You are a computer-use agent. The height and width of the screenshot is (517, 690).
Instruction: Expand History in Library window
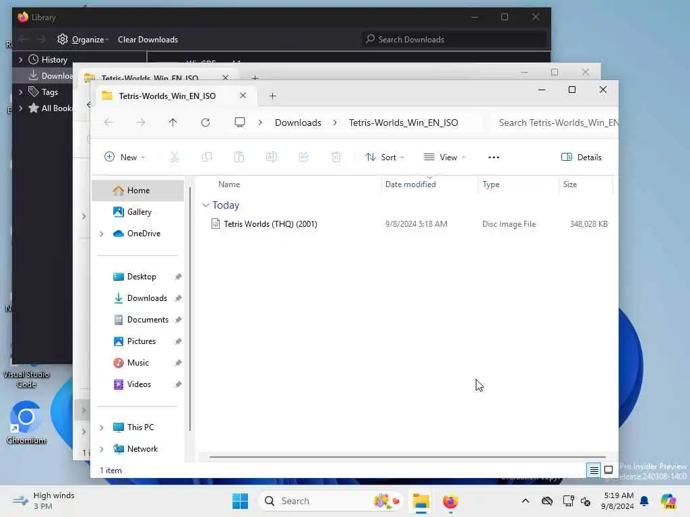pos(20,59)
